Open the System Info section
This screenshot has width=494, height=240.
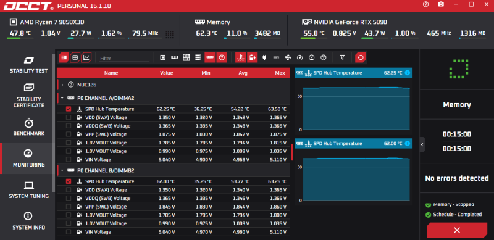28,221
